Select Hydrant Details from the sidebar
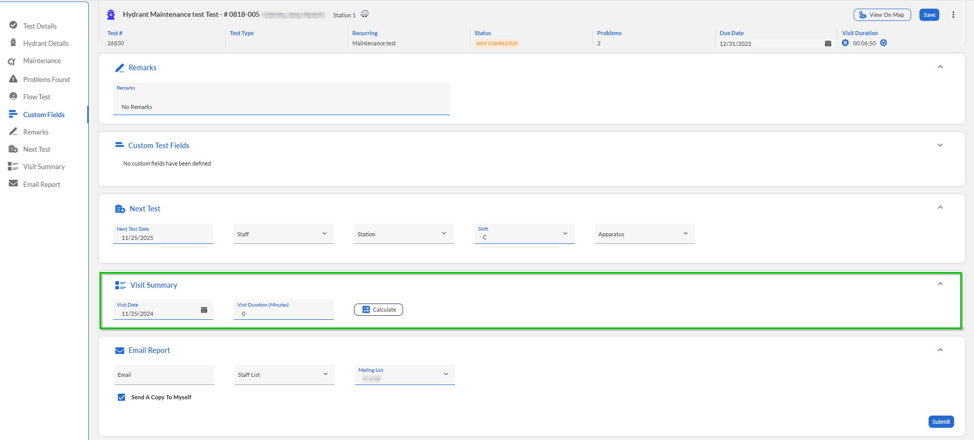This screenshot has height=440, width=974. click(45, 43)
